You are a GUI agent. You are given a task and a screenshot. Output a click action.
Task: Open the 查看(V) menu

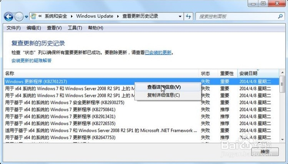pyautogui.click(x=54, y=28)
